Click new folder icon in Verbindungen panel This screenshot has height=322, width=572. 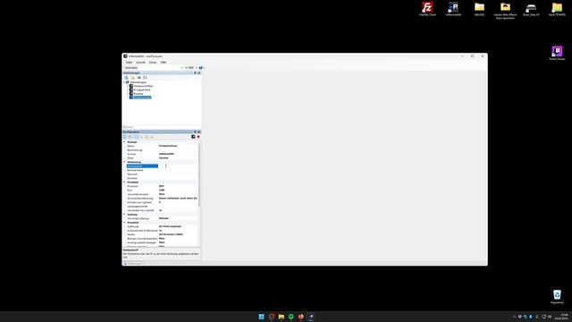click(133, 78)
